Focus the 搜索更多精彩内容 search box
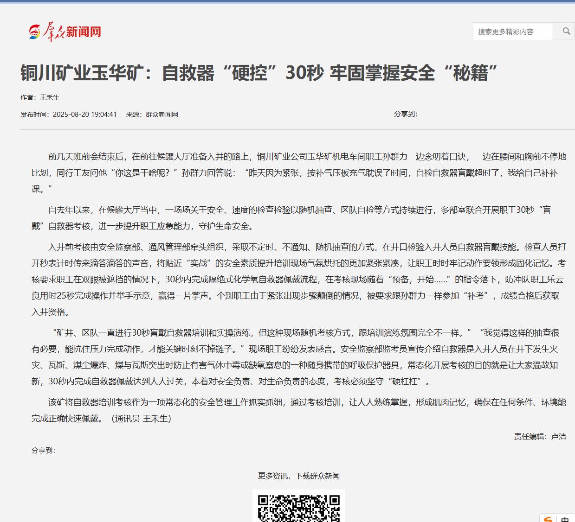Screen dimensions: 575x522 point(512,32)
